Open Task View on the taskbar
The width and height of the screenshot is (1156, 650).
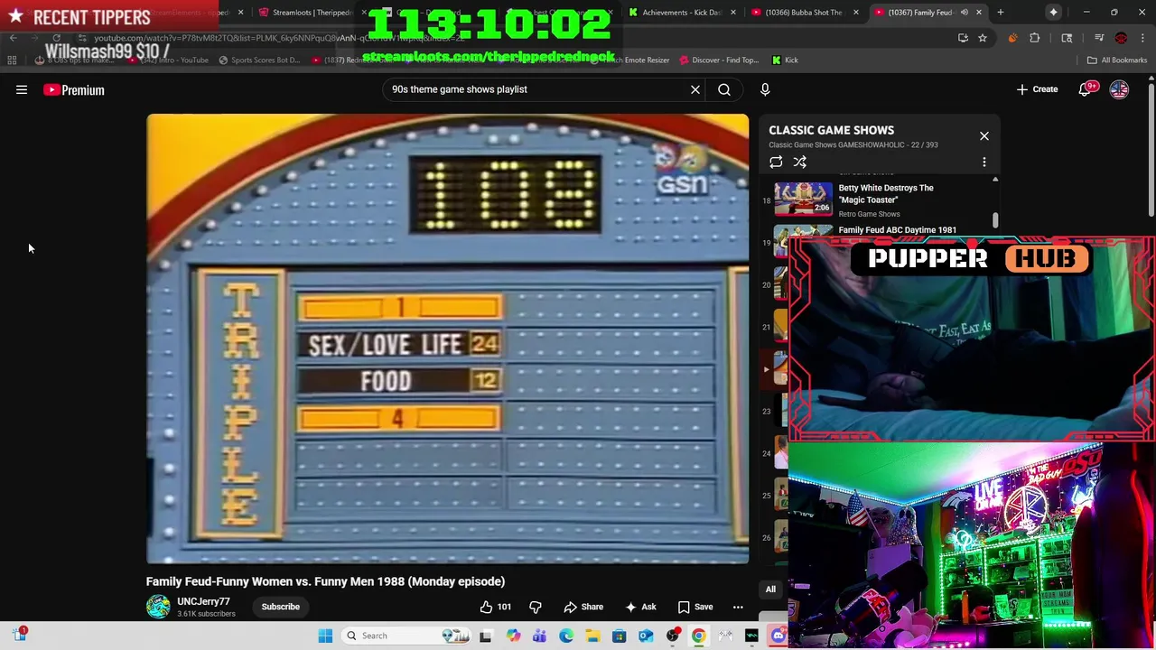pyautogui.click(x=485, y=636)
